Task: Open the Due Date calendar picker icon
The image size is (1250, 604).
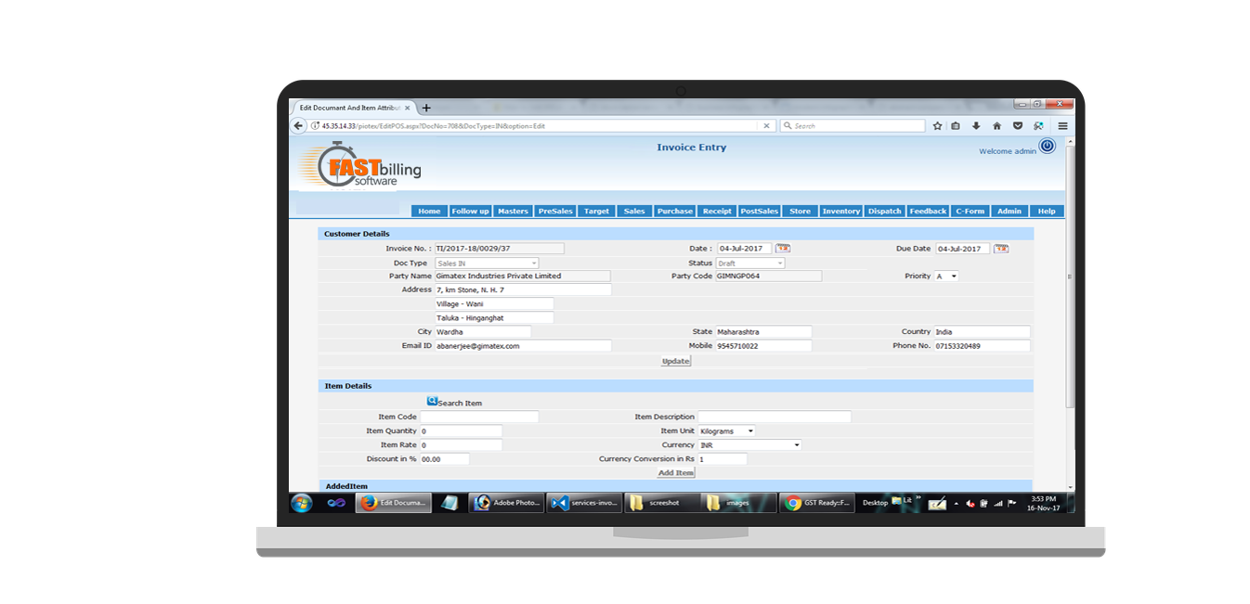Action: pyautogui.click(x=1001, y=249)
